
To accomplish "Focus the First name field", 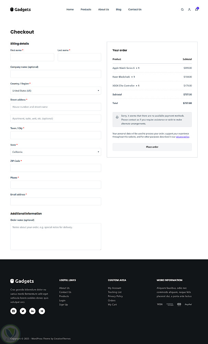I will pyautogui.click(x=32, y=57).
